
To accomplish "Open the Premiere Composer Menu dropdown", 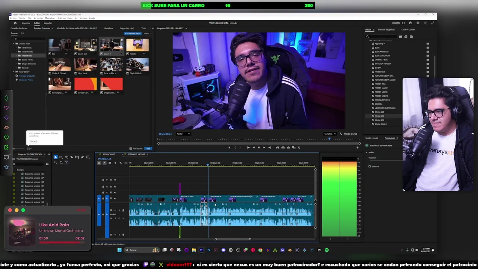I will 147,34.
